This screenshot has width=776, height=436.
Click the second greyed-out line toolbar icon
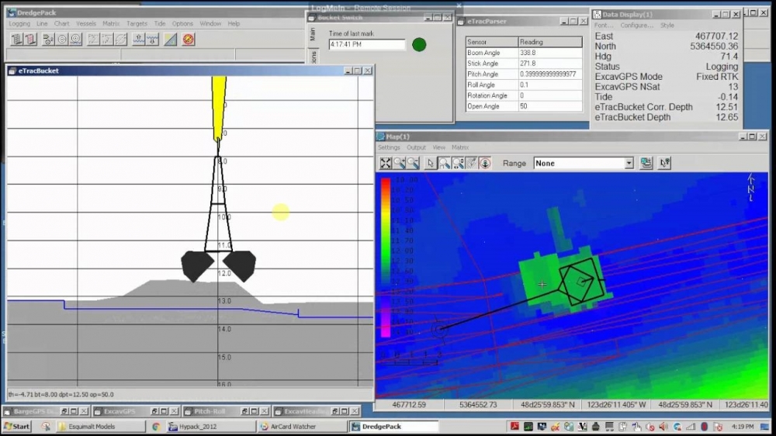pyautogui.click(x=107, y=39)
